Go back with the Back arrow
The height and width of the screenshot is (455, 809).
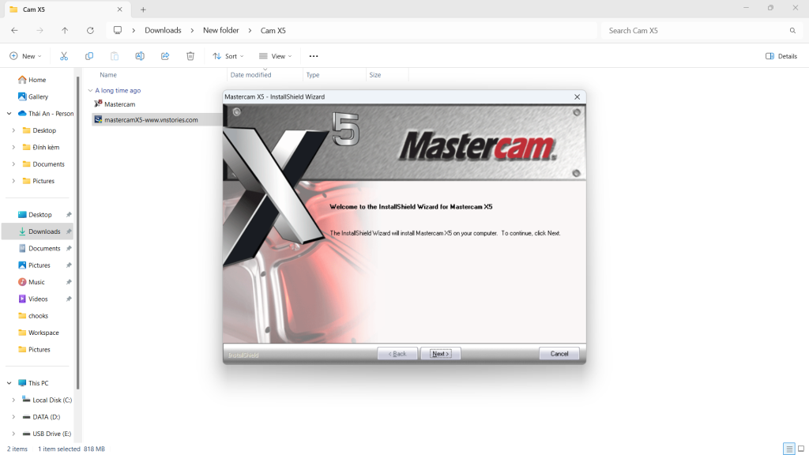coord(14,31)
